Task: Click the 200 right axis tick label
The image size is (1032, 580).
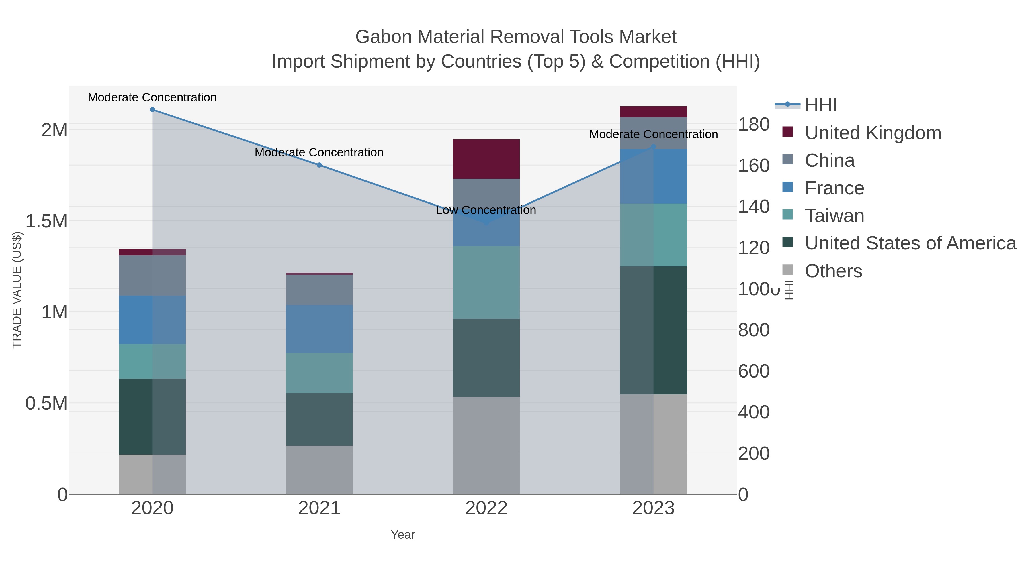Action: 754,453
